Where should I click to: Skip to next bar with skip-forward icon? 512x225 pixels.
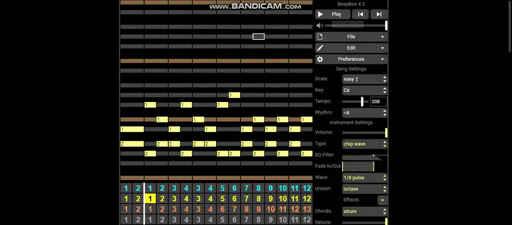pyautogui.click(x=379, y=14)
